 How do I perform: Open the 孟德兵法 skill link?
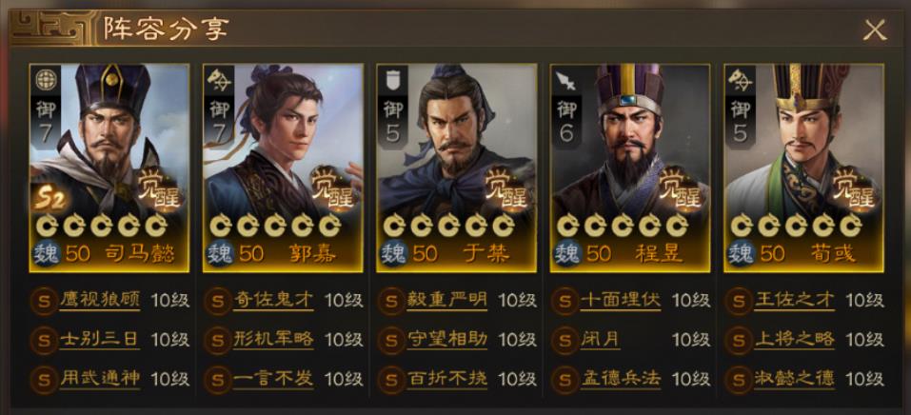[x=621, y=379]
